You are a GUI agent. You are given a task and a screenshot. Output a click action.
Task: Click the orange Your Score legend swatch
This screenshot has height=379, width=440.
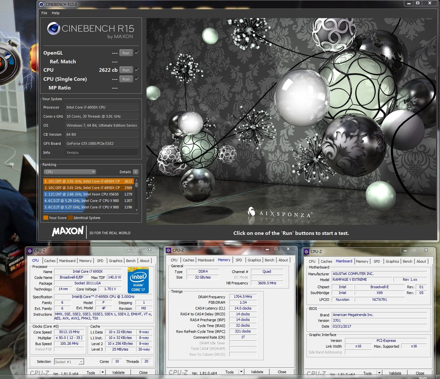45,218
